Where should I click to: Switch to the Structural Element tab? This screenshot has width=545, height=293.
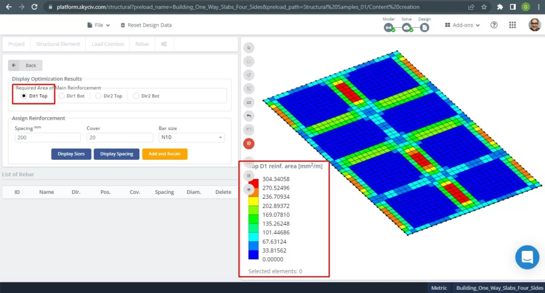point(58,44)
